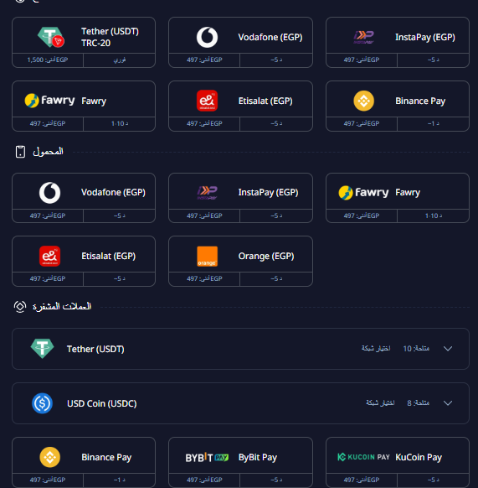Select the Tether USDT TRC-20 icon
The height and width of the screenshot is (488, 478).
pos(51,37)
